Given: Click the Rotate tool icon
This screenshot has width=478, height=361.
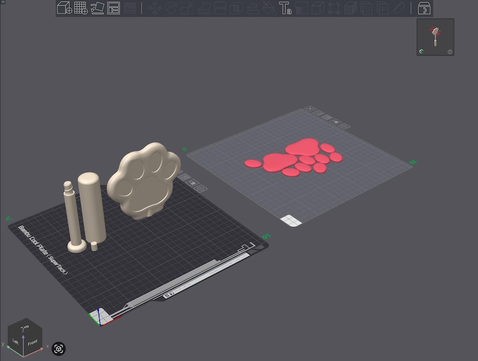Looking at the screenshot, I should [x=171, y=8].
